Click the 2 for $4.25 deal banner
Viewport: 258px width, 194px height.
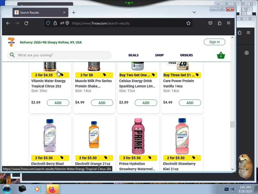pyautogui.click(x=50, y=75)
